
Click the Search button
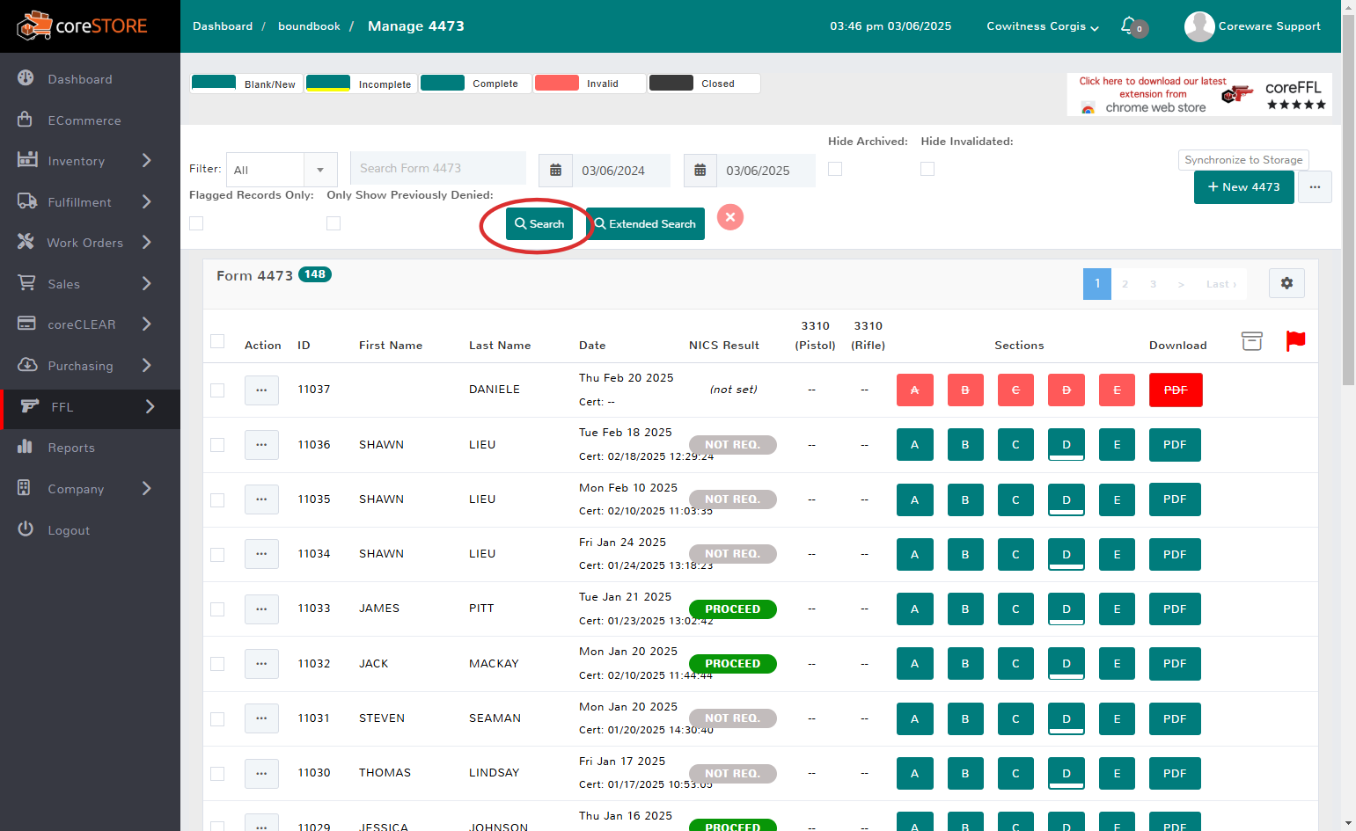[x=539, y=224]
